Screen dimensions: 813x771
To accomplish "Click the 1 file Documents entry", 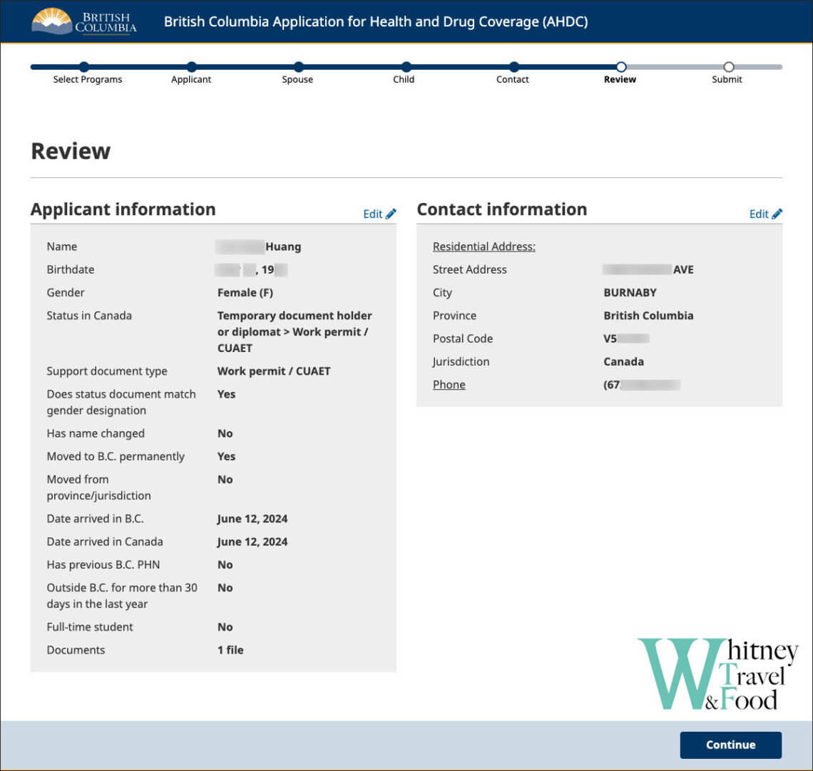I will click(230, 649).
